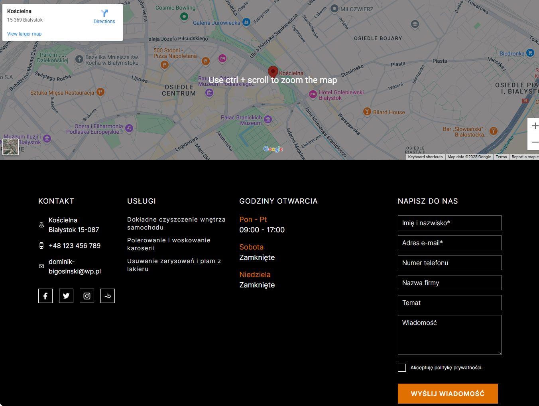Click the purple marker in Osiedle Centrum
539x406 pixels.
coord(209,93)
